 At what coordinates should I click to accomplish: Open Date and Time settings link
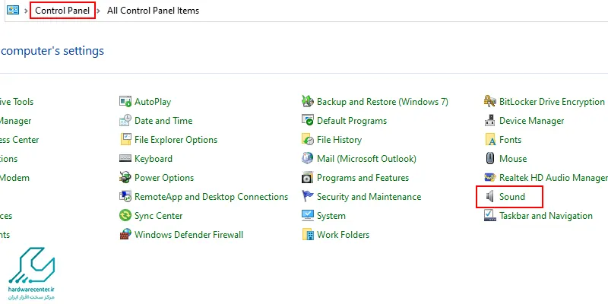coord(163,121)
